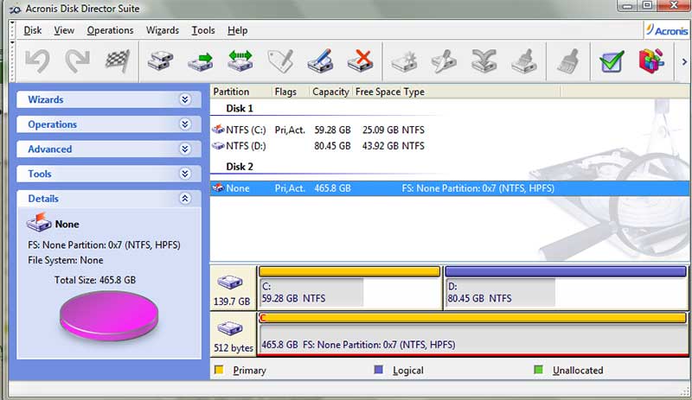Open the Wizards menu
692x400 pixels.
click(x=163, y=30)
